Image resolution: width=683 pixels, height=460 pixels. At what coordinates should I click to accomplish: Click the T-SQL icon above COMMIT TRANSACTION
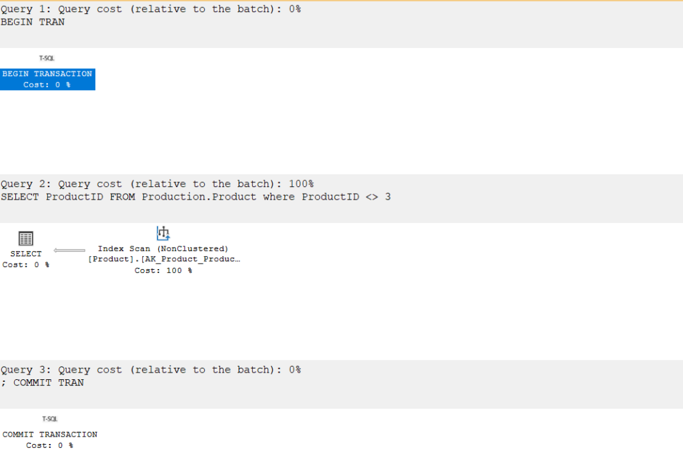pos(49,419)
